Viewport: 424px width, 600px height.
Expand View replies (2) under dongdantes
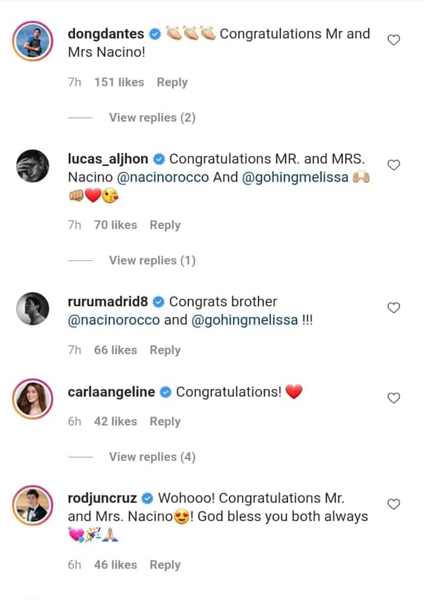click(152, 118)
